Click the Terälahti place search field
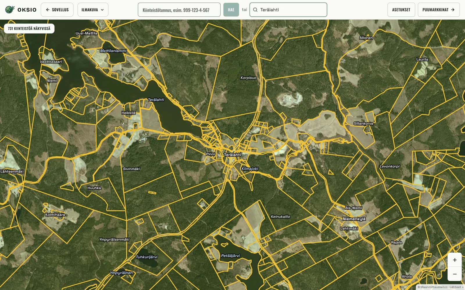465x290 pixels. click(288, 10)
